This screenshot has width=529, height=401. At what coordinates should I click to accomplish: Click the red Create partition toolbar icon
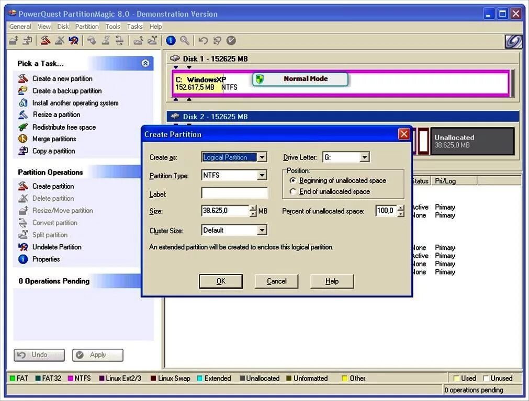46,41
